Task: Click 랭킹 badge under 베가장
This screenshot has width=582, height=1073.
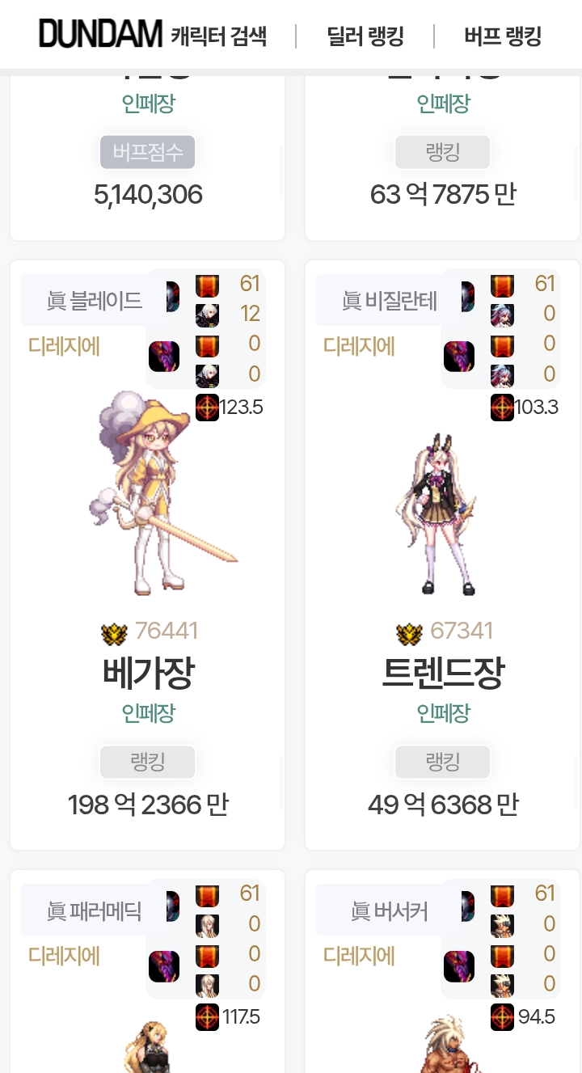Action: (148, 762)
